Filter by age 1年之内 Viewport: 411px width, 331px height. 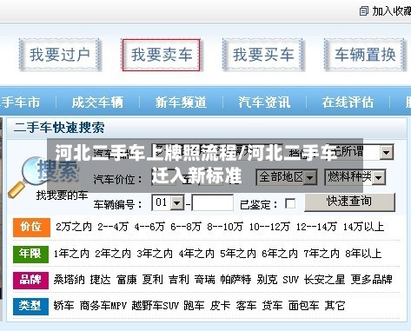[x=71, y=254]
